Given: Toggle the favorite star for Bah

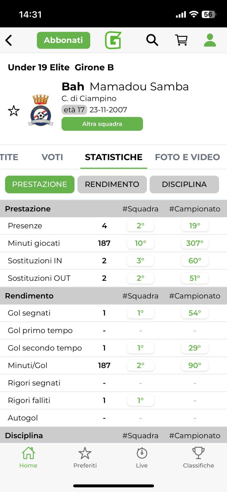Looking at the screenshot, I should pyautogui.click(x=14, y=111).
